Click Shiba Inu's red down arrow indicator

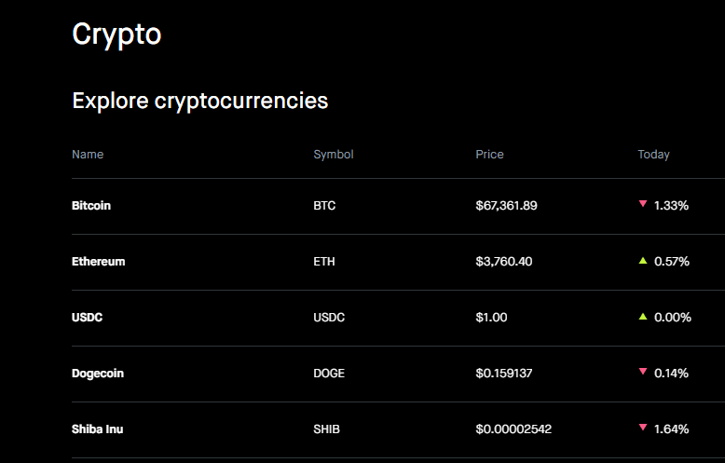coord(643,428)
